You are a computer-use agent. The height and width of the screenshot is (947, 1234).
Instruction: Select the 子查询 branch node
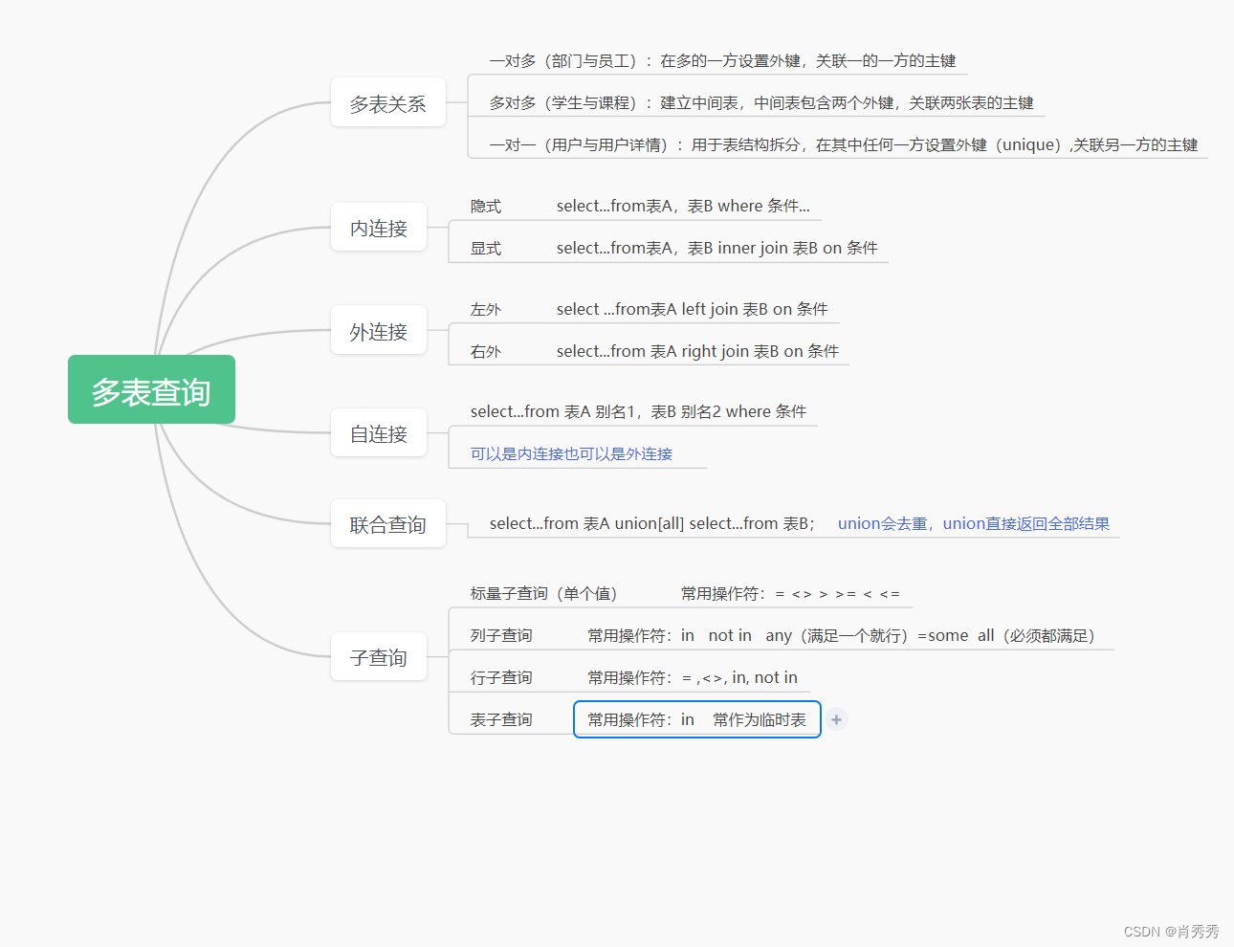[x=378, y=656]
